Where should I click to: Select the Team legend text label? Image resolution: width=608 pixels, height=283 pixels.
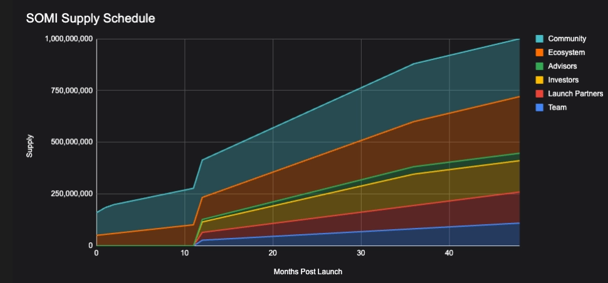[557, 108]
